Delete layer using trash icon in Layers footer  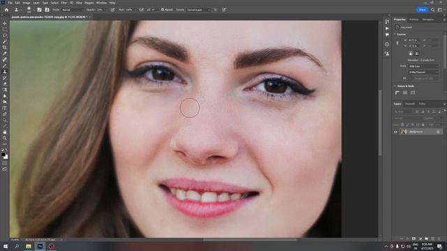[x=439, y=238]
